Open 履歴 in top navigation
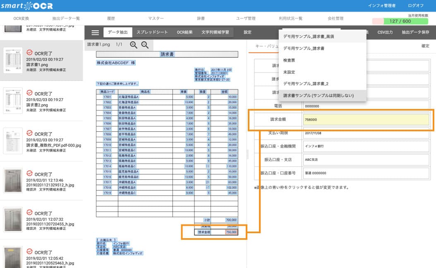The height and width of the screenshot is (268, 436). point(111,19)
